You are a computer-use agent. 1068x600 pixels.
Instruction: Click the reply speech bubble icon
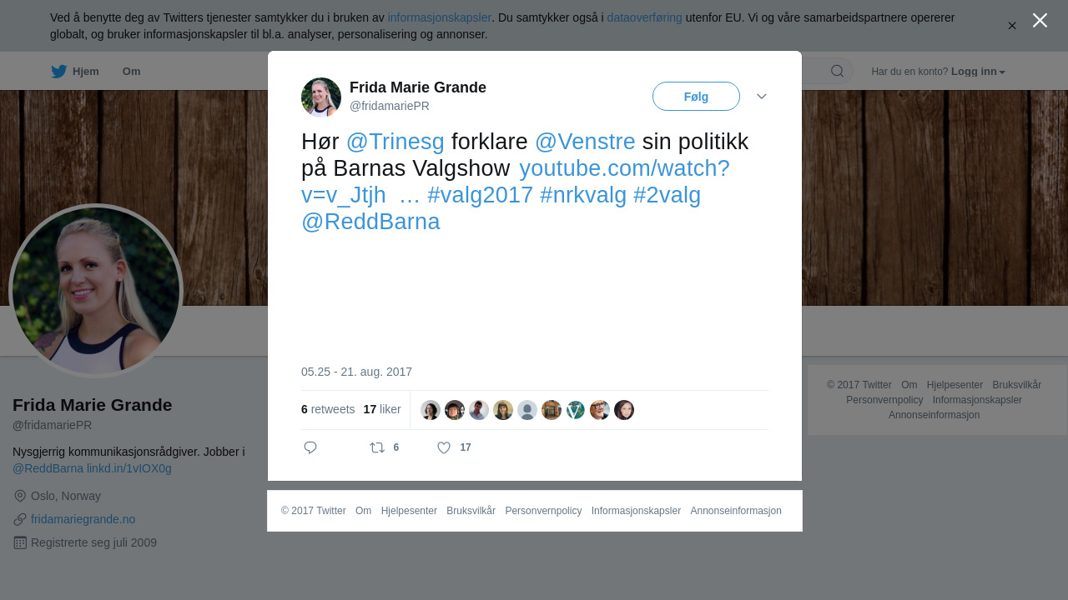[310, 447]
